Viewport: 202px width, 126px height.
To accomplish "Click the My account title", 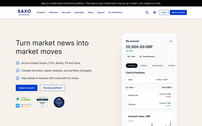I will (132, 41).
